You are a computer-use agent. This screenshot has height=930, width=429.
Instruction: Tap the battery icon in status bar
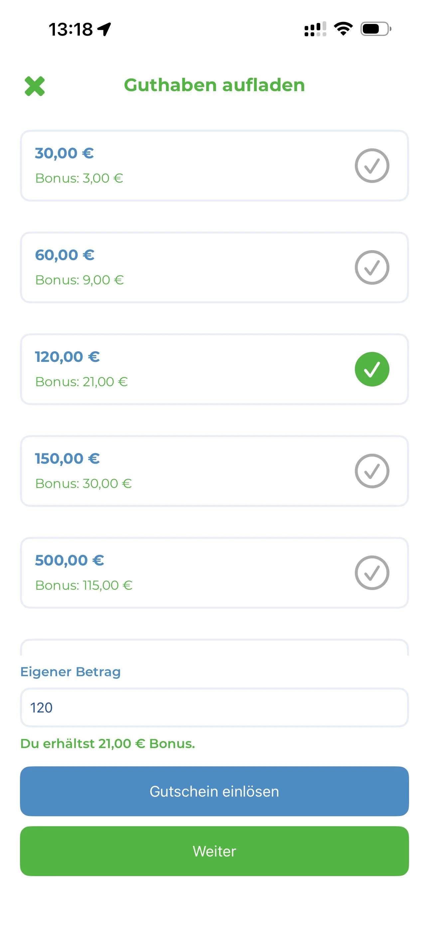(375, 29)
